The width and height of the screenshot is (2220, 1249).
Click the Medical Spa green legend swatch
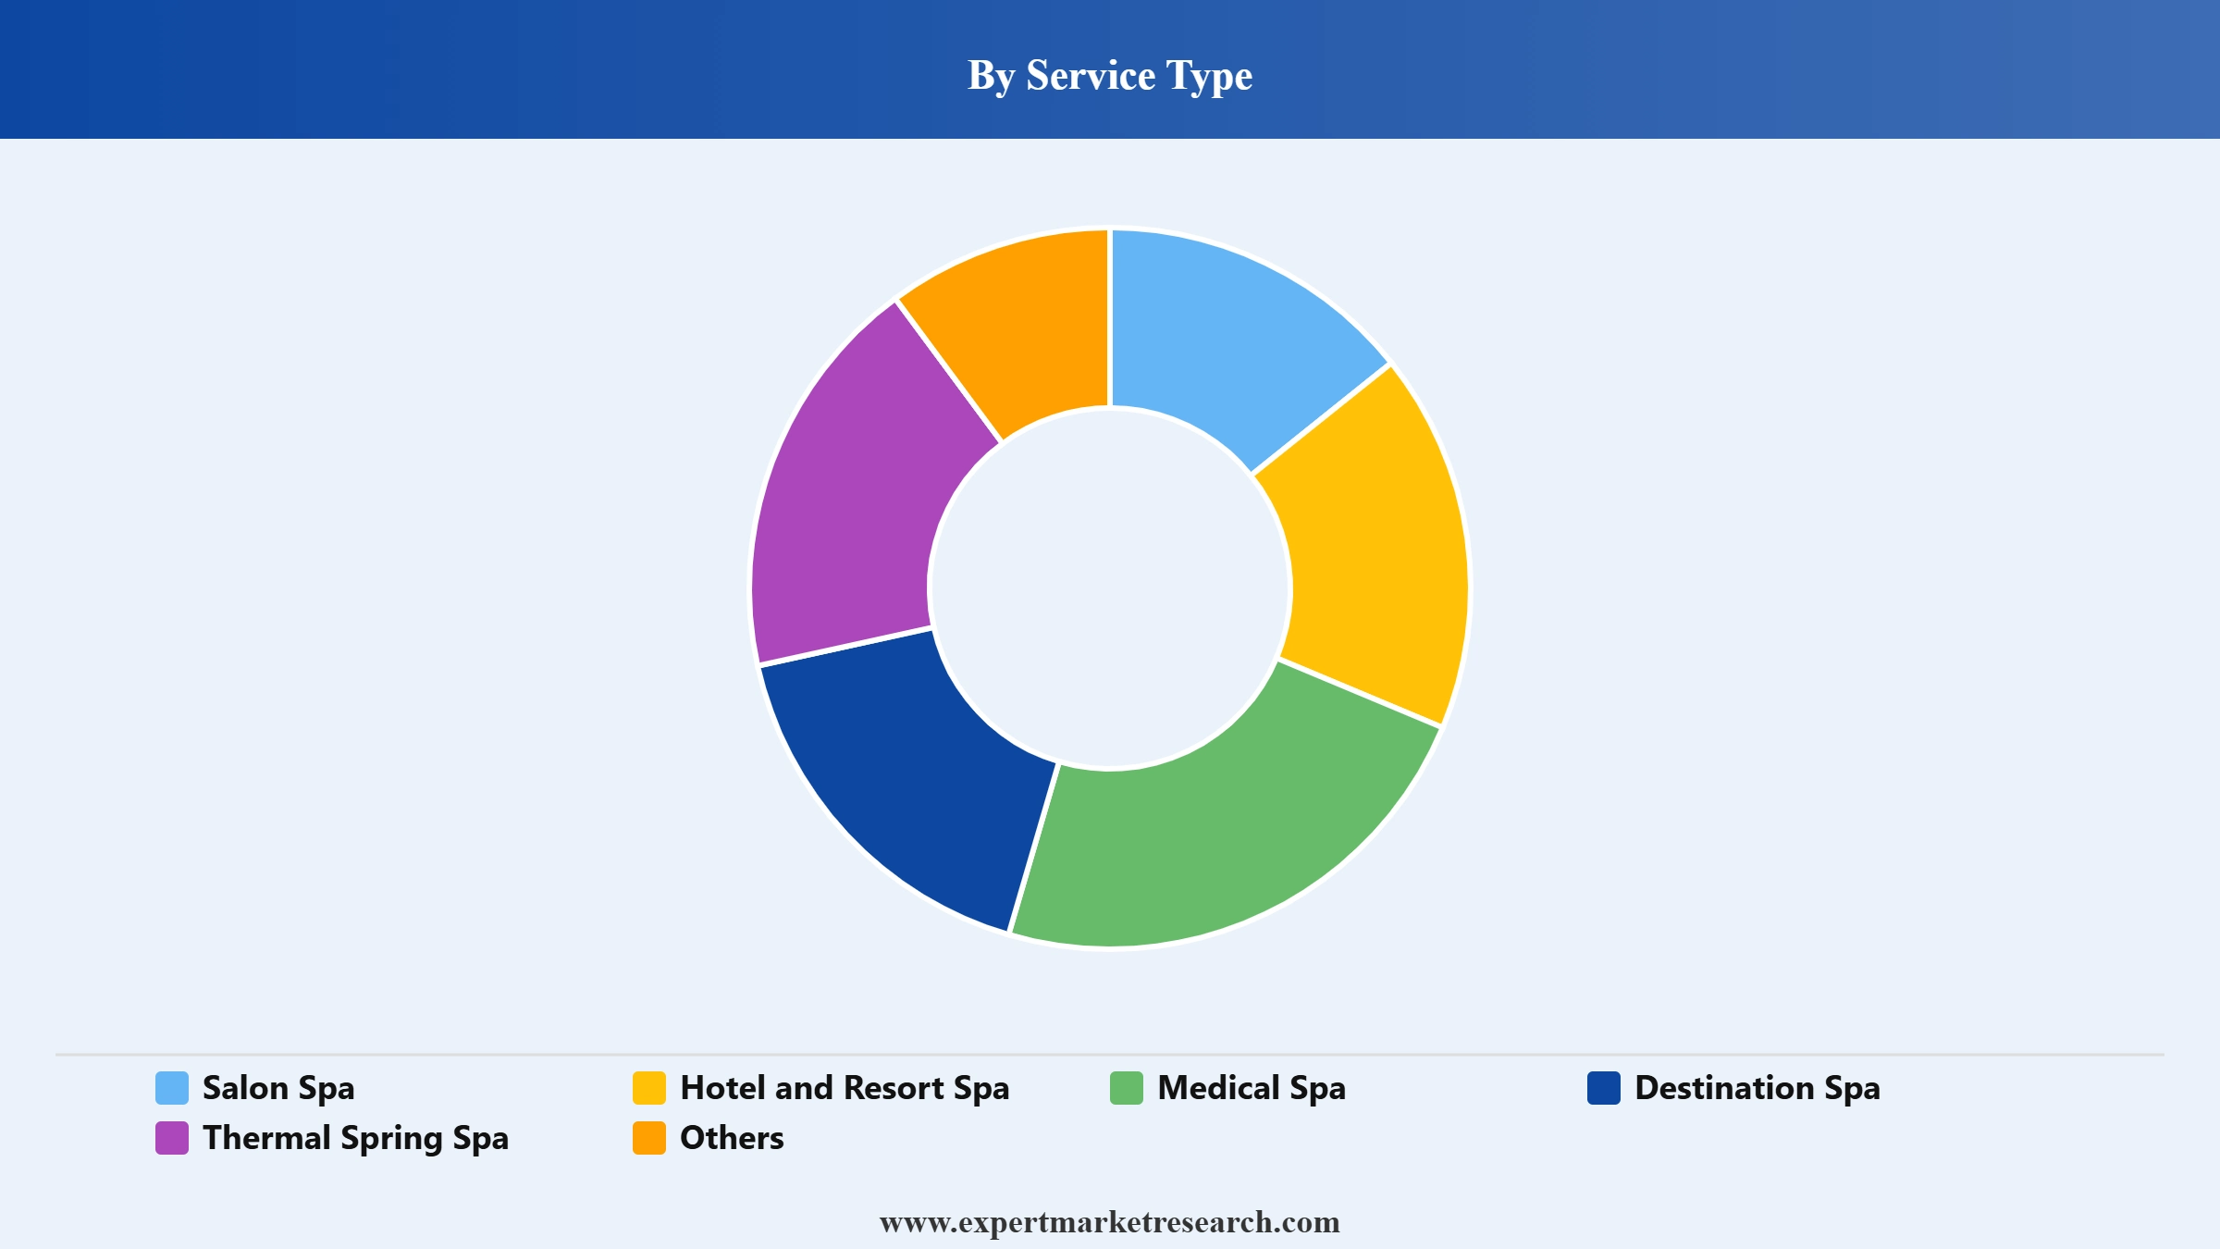pyautogui.click(x=1127, y=1088)
